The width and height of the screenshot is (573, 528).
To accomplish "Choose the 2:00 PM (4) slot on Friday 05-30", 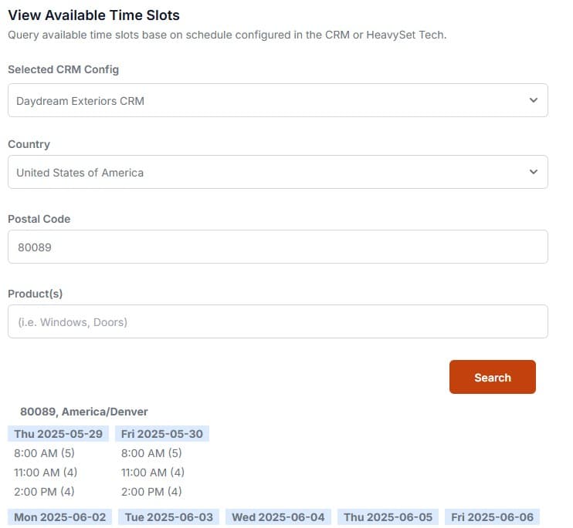I will click(151, 492).
